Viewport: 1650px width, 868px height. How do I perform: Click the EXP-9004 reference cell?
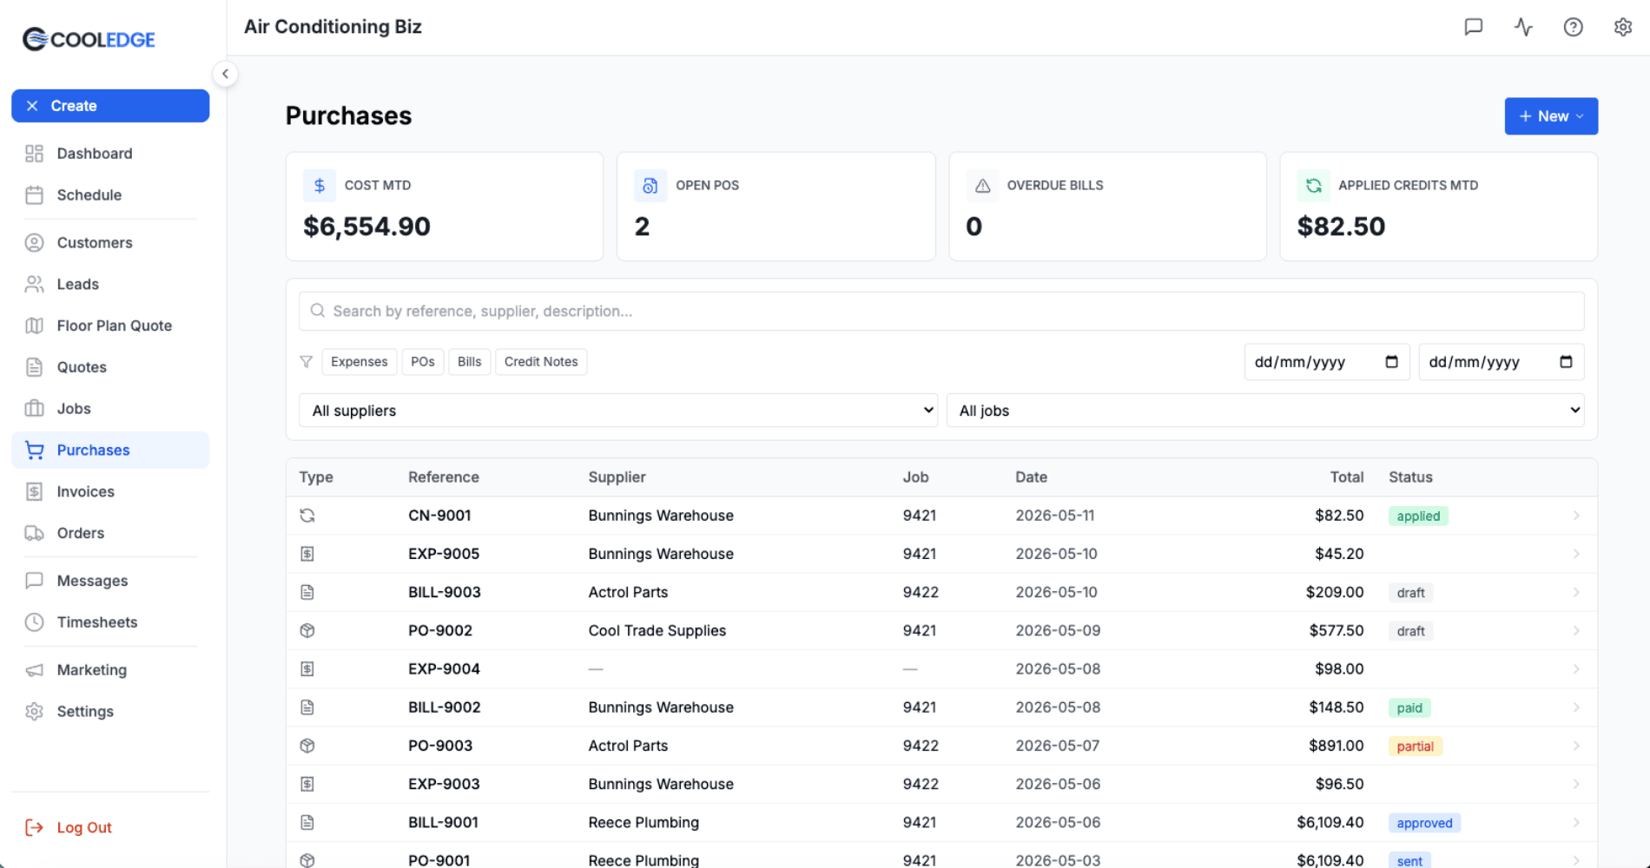tap(444, 669)
